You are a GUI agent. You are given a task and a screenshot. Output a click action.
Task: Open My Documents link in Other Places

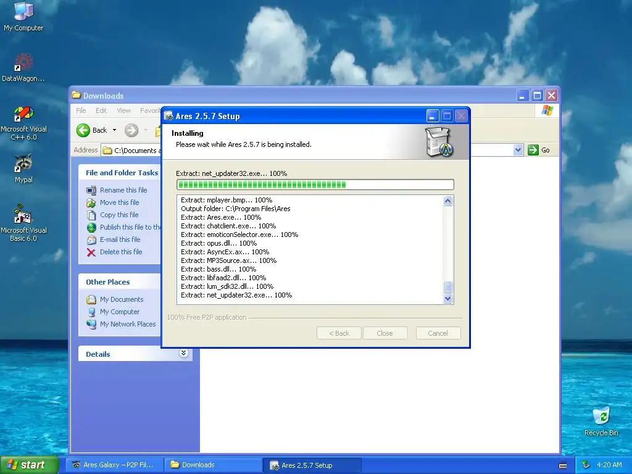(122, 299)
